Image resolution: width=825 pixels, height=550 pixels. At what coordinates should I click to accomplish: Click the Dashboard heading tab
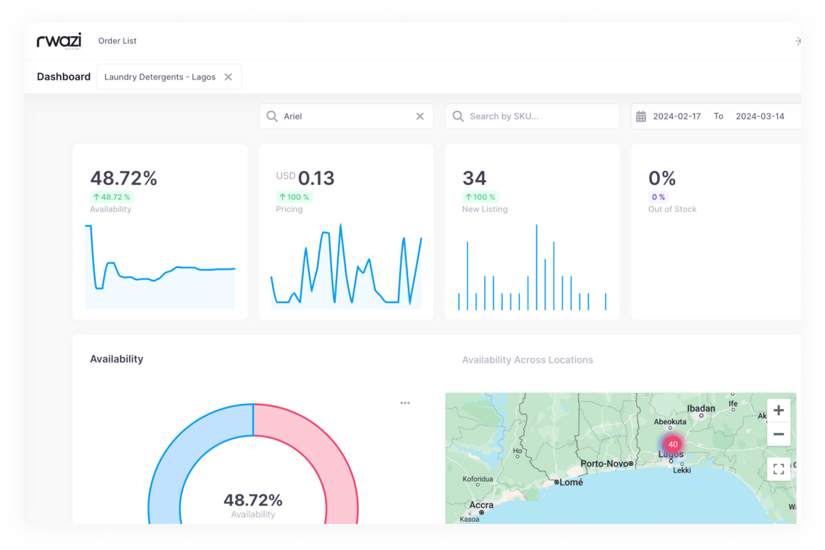(64, 77)
